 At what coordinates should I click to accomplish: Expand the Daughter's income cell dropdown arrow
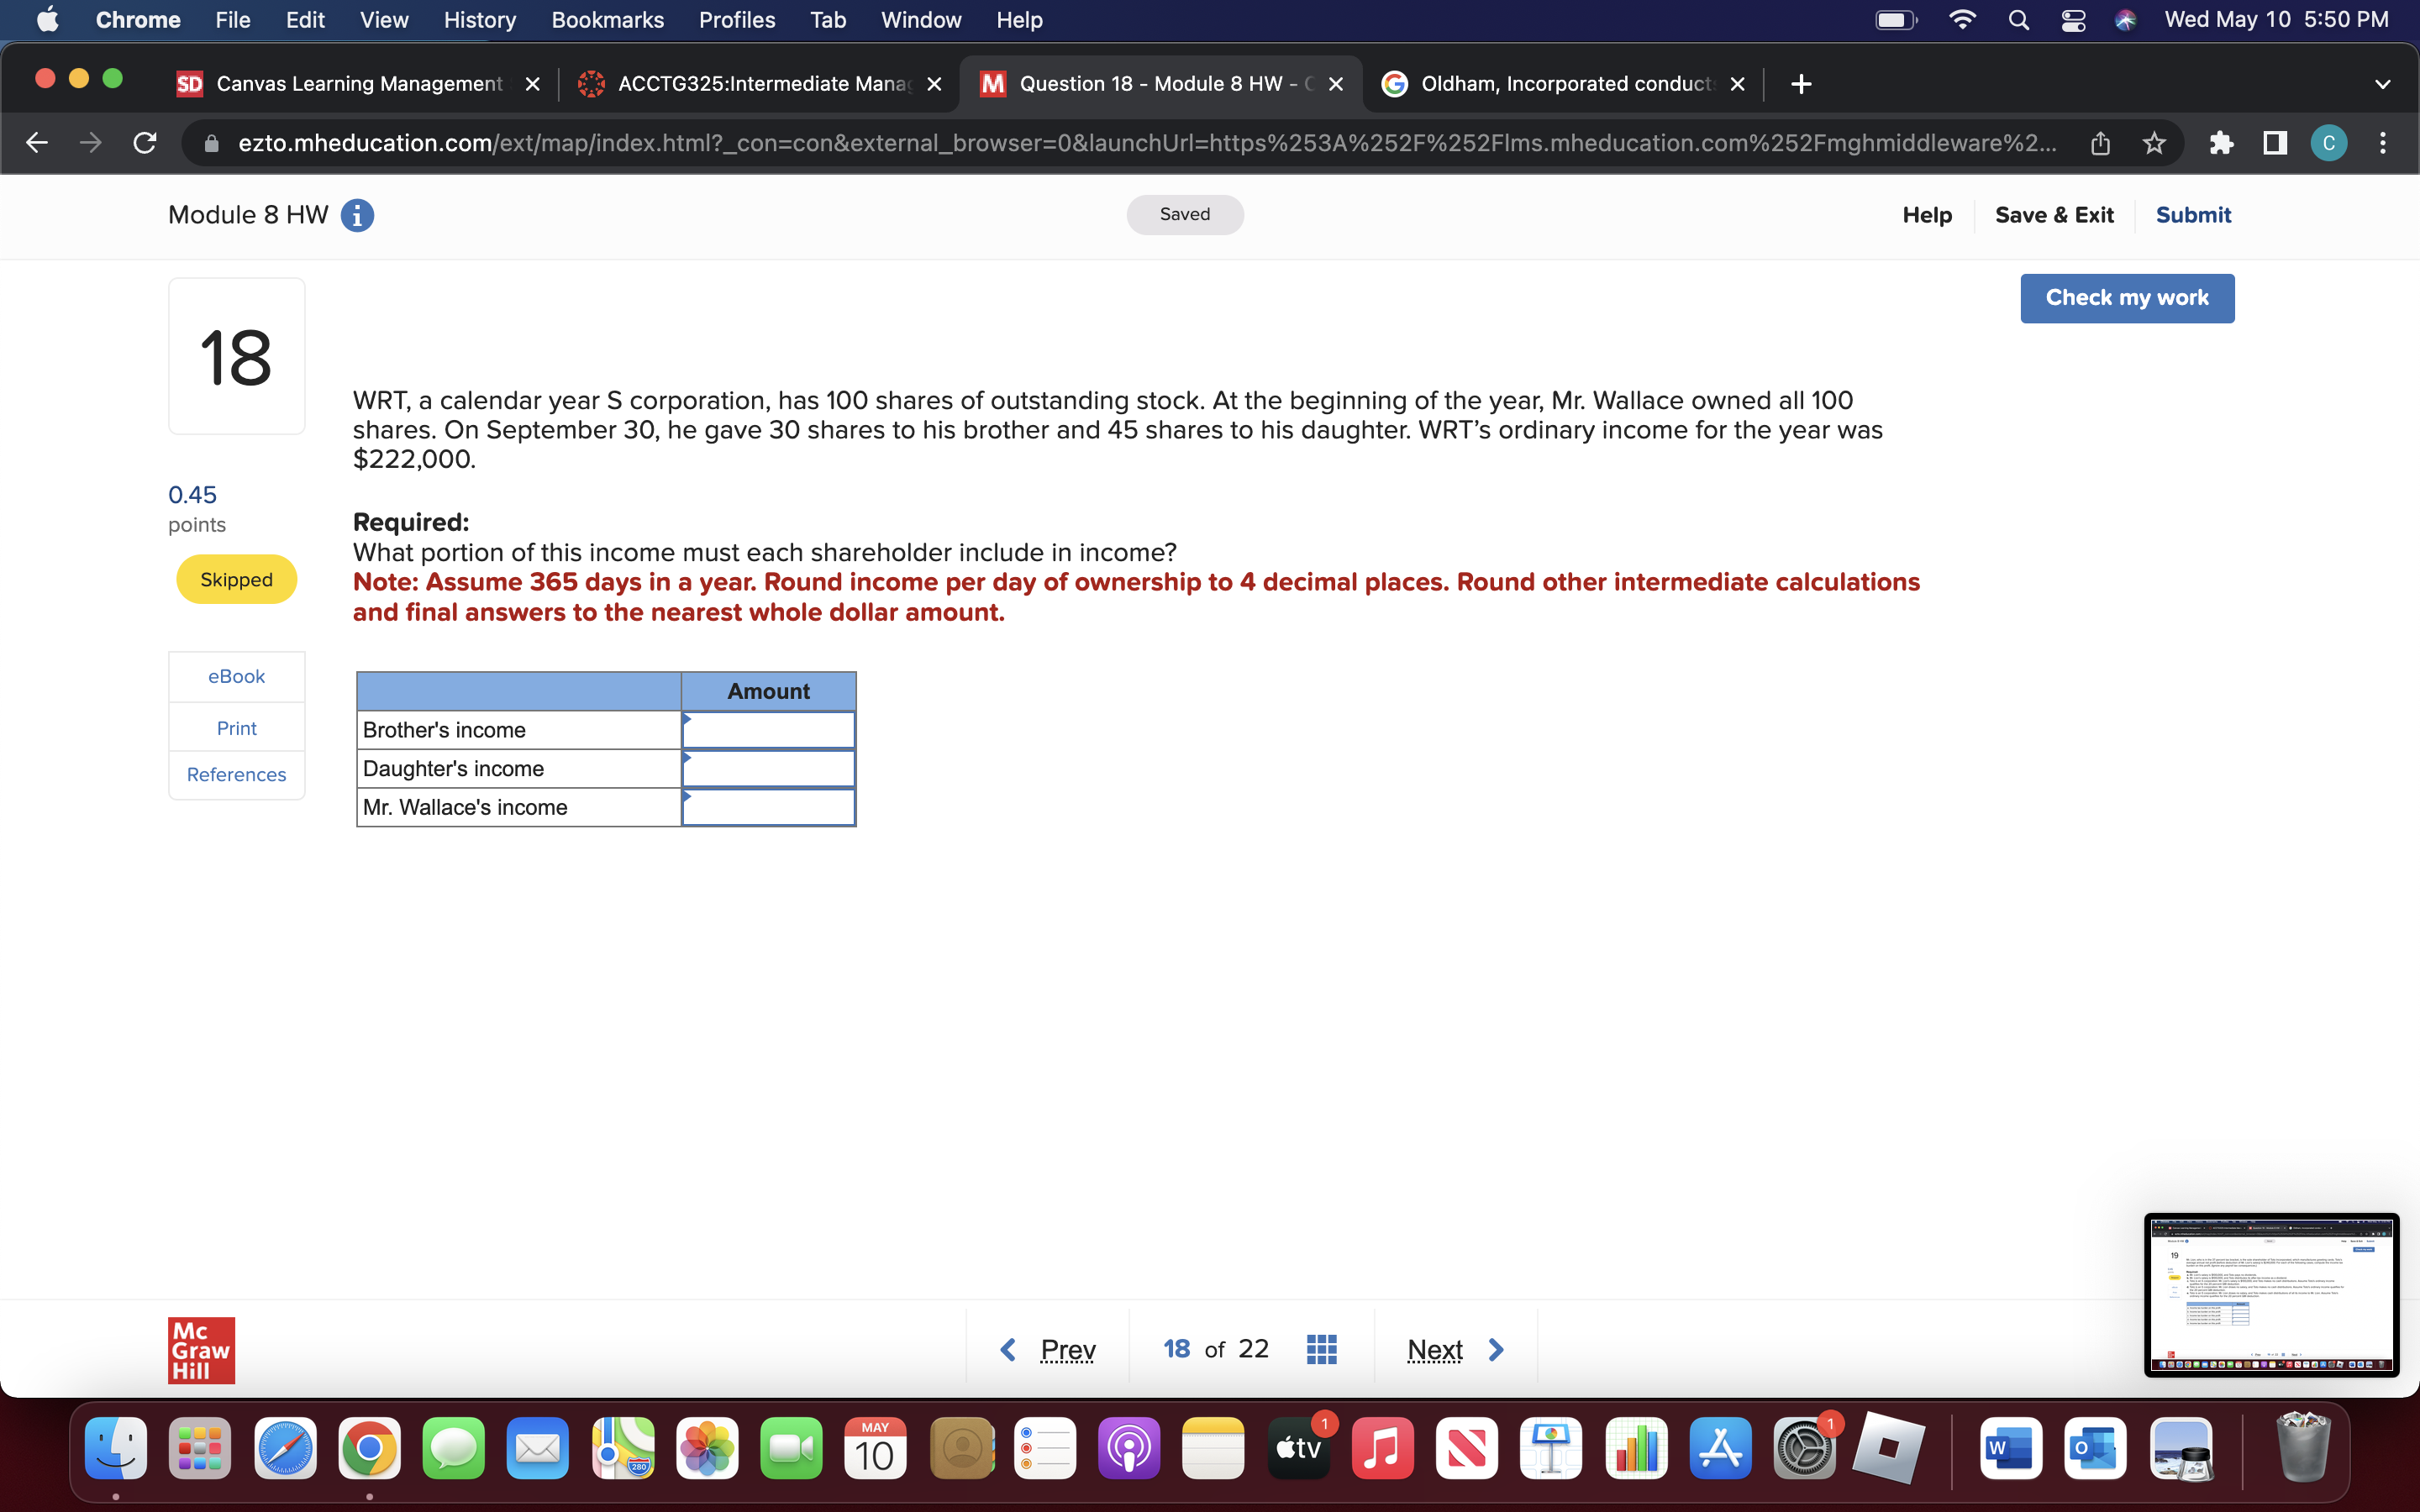tap(688, 762)
